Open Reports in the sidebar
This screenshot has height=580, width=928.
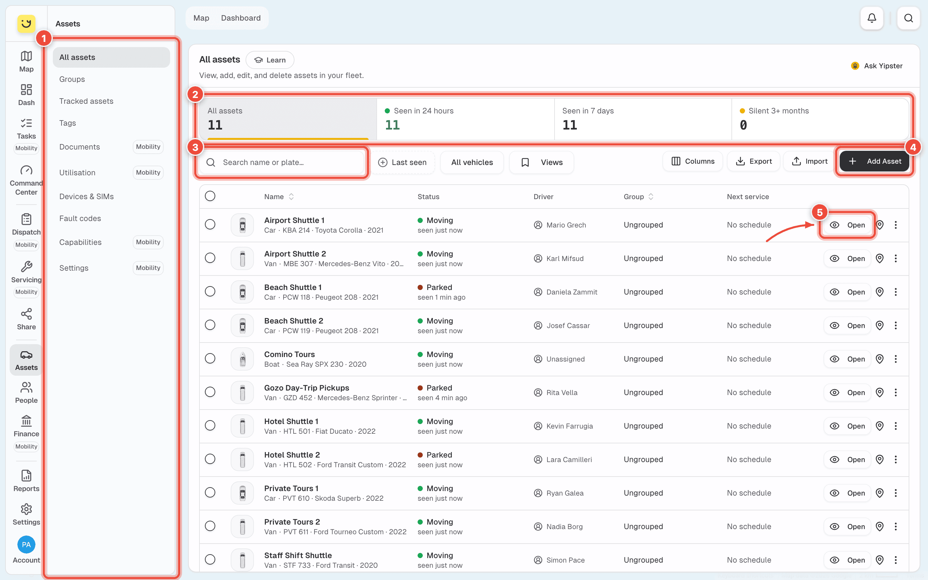(x=26, y=481)
